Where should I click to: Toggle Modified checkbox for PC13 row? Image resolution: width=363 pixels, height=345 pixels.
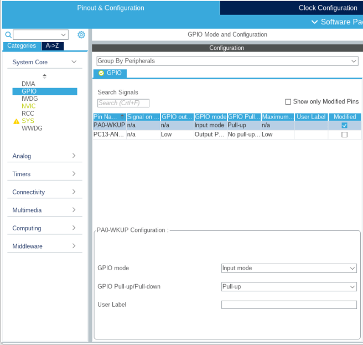click(344, 135)
